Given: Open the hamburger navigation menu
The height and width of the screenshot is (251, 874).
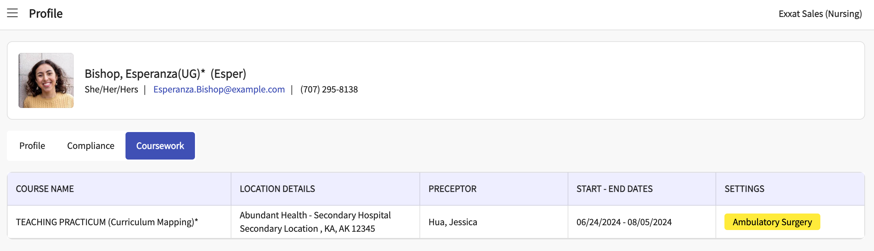Looking at the screenshot, I should (12, 13).
